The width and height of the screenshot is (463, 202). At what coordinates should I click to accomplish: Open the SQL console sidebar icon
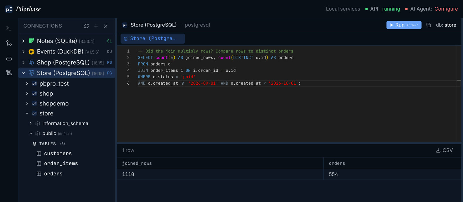tap(9, 28)
